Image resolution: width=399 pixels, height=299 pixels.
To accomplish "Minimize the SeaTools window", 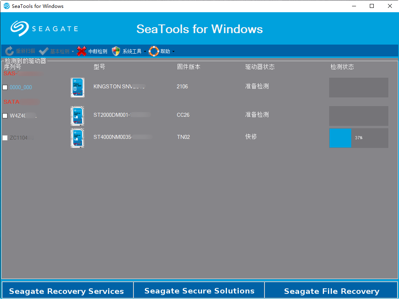I will tap(354, 6).
